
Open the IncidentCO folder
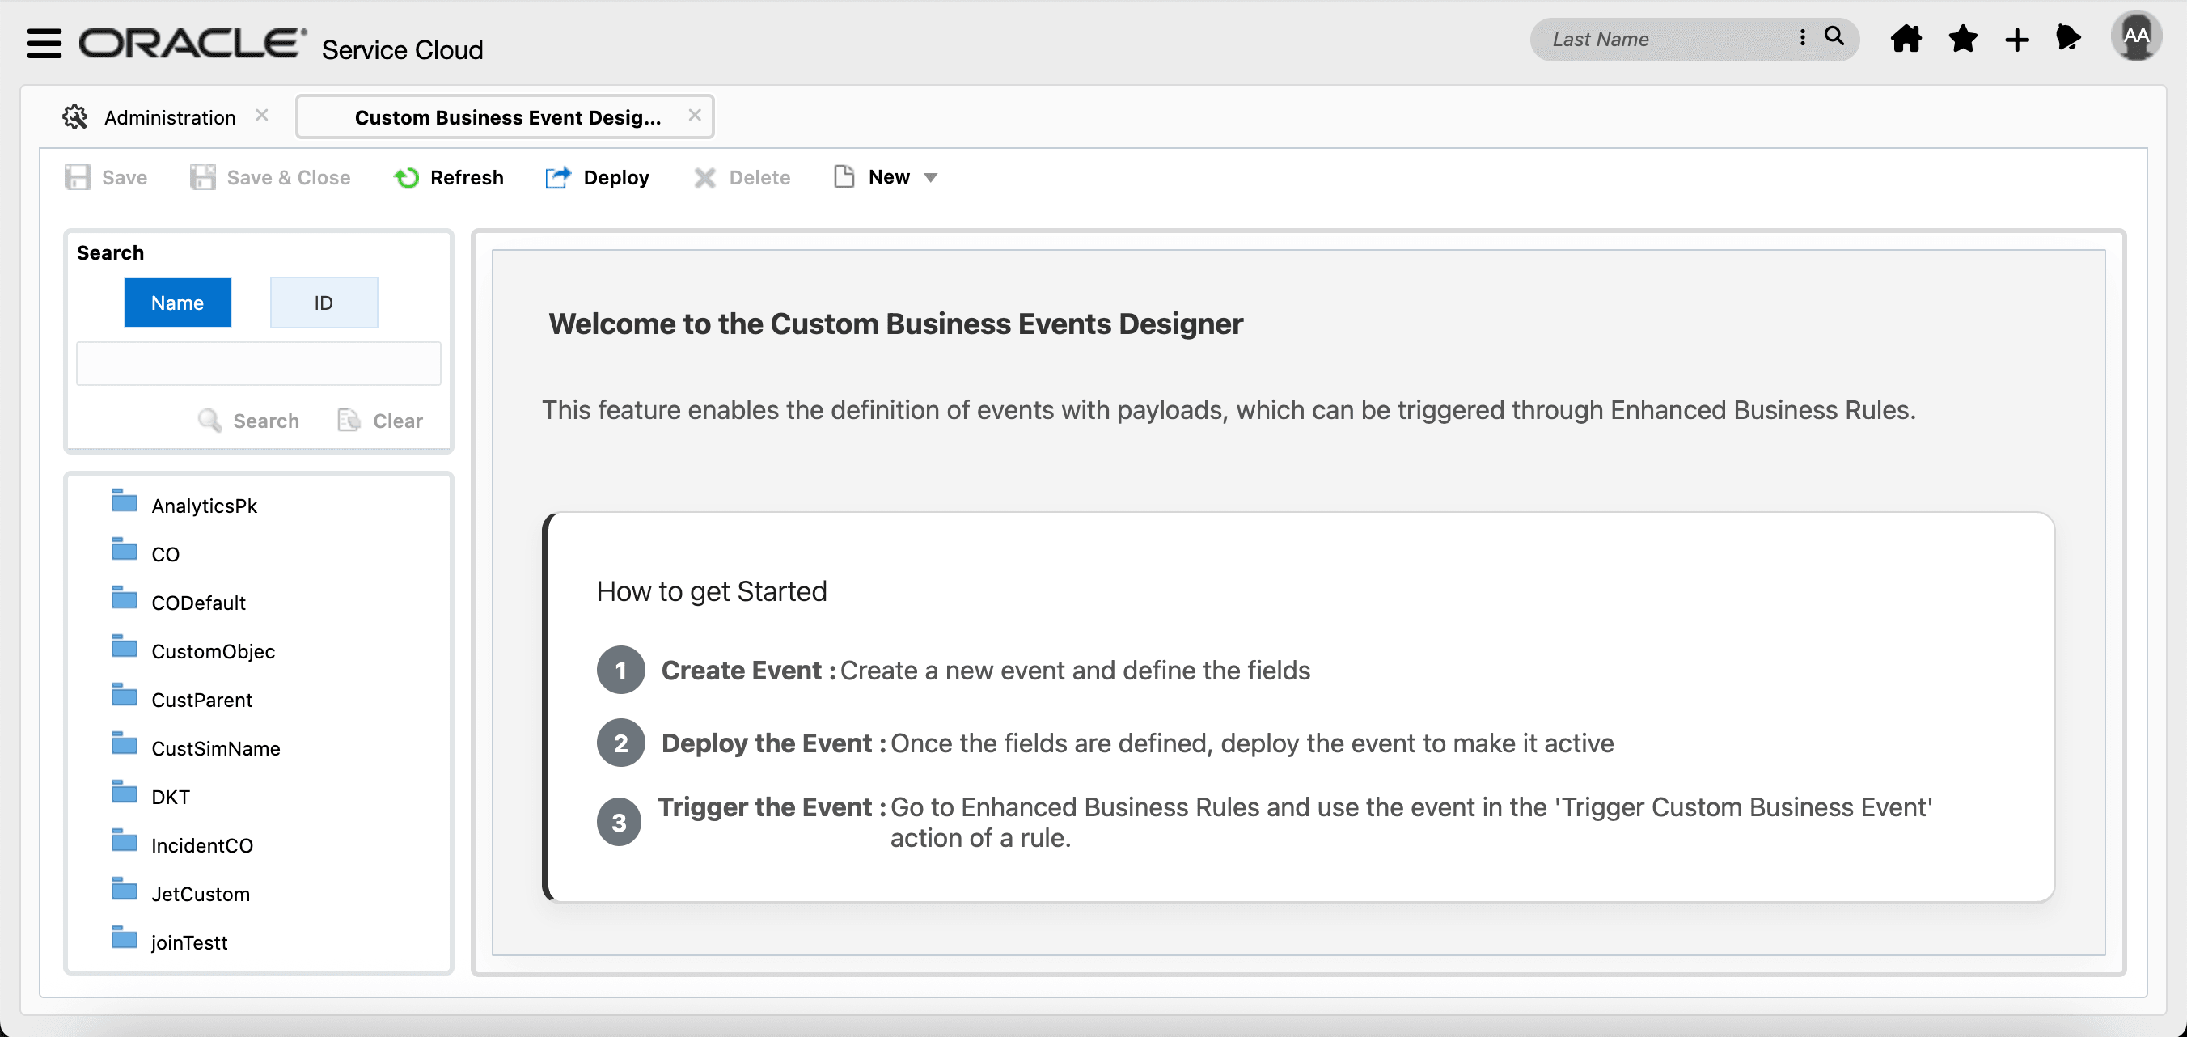[x=202, y=845]
